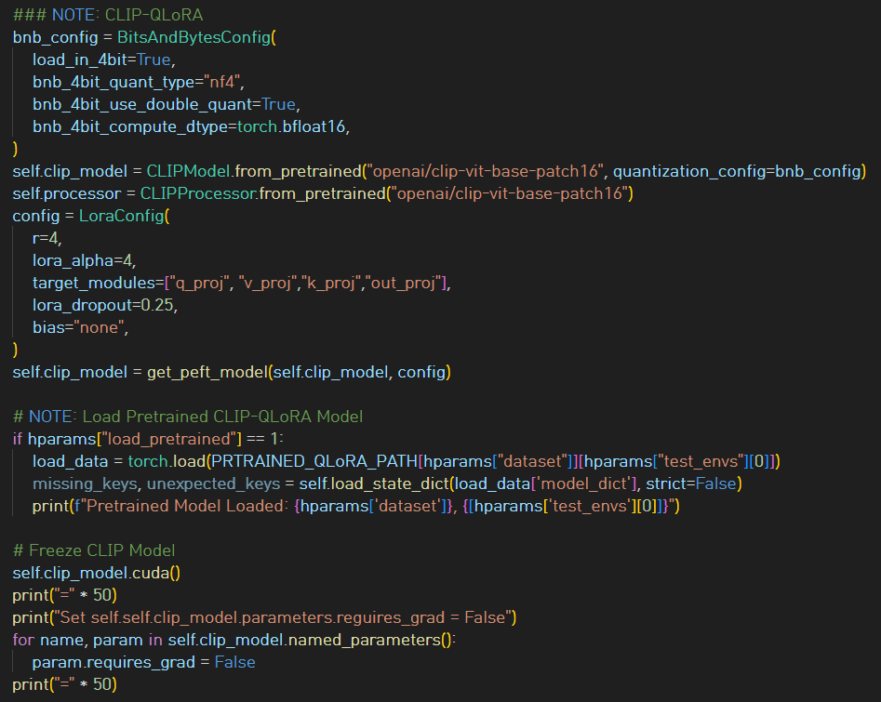Click the "Pretrained Model Loaded" print statement
881x702 pixels.
[x=355, y=506]
